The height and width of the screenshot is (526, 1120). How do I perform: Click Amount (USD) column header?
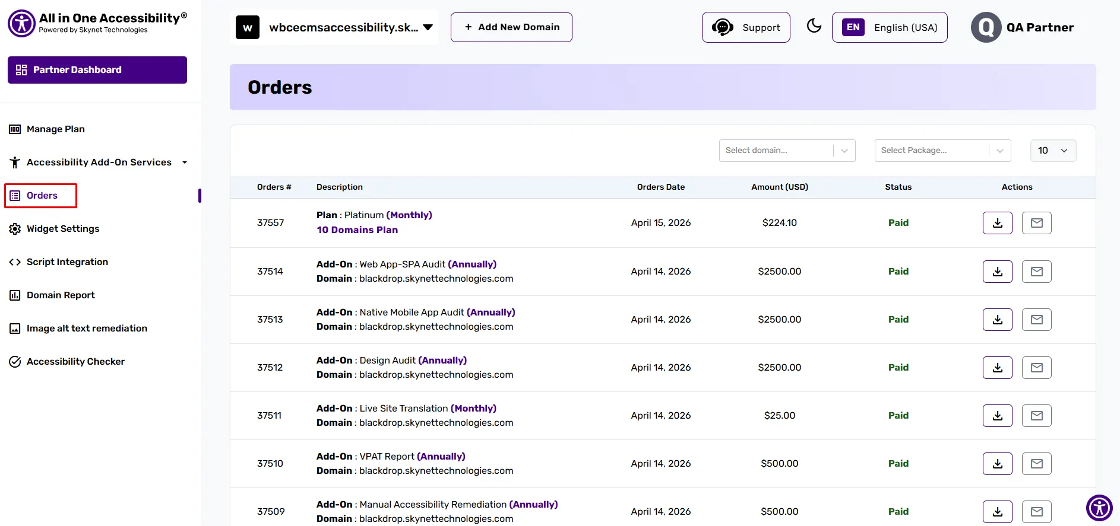780,187
